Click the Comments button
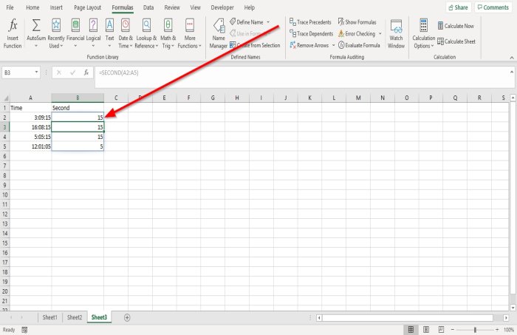This screenshot has width=517, height=335. click(x=493, y=7)
